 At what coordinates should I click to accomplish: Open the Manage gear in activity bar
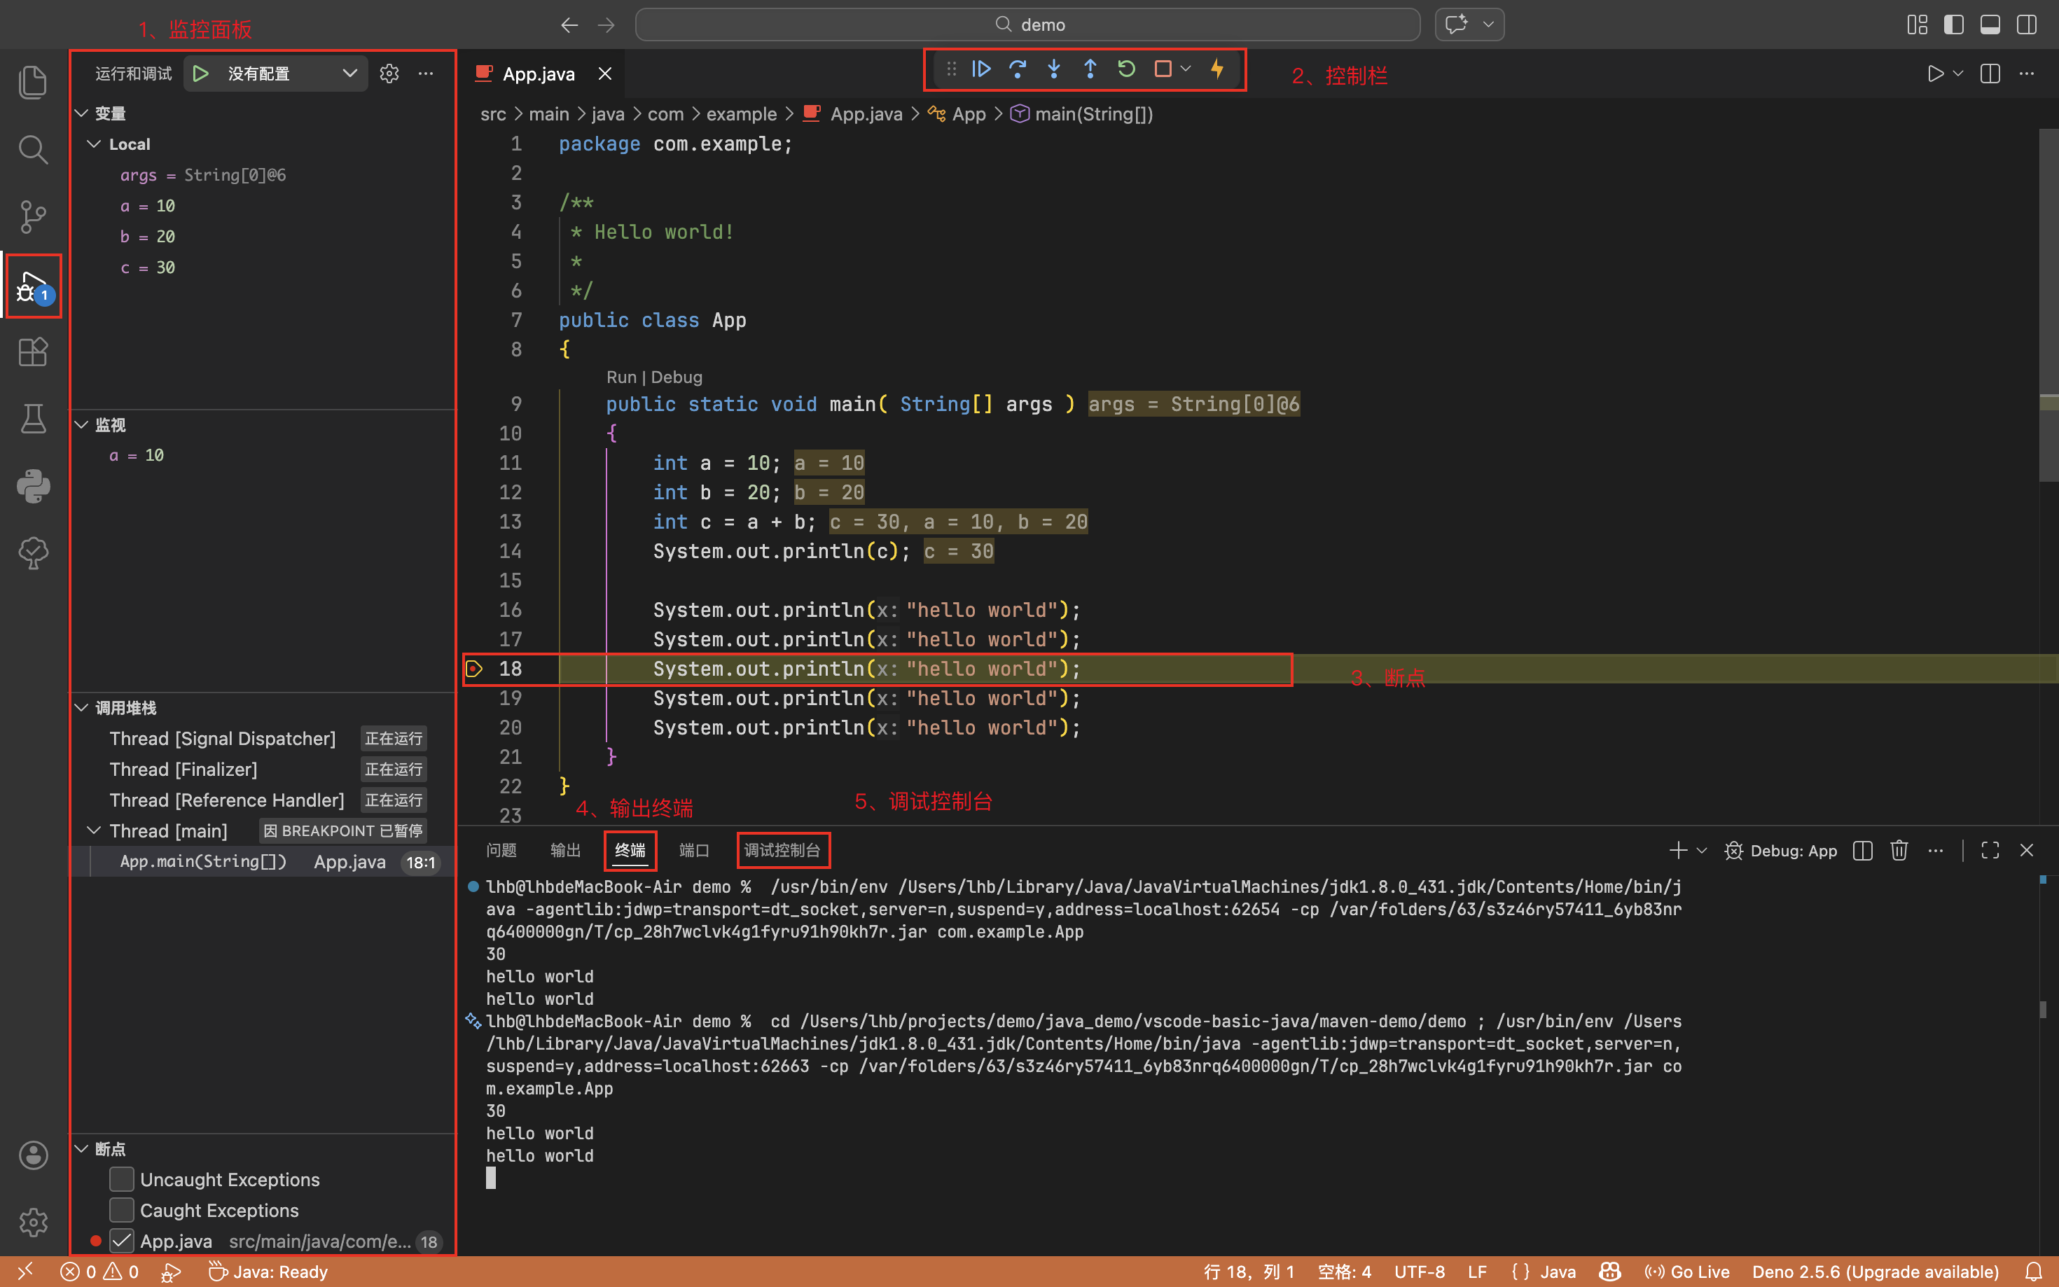coord(33,1223)
